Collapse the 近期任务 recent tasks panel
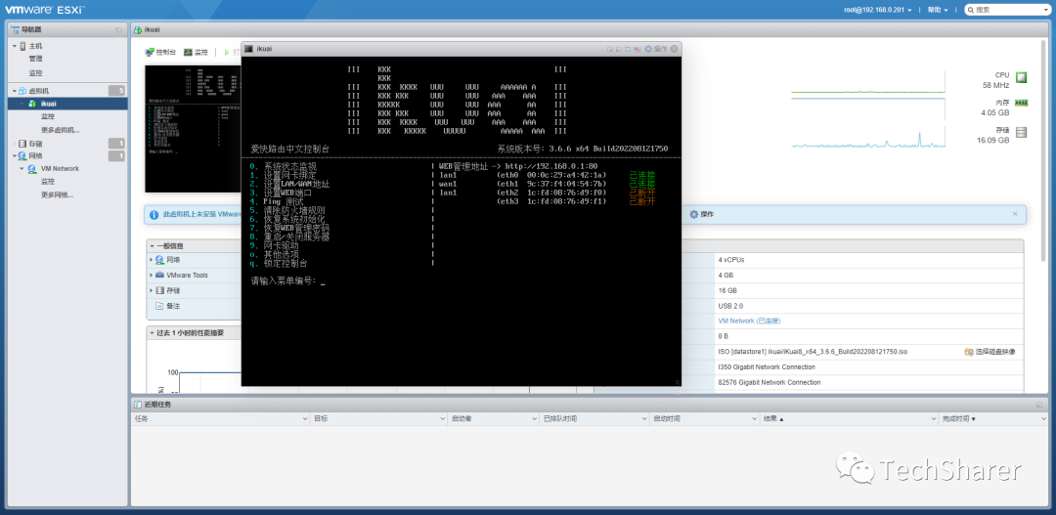This screenshot has height=515, width=1056. point(1039,405)
